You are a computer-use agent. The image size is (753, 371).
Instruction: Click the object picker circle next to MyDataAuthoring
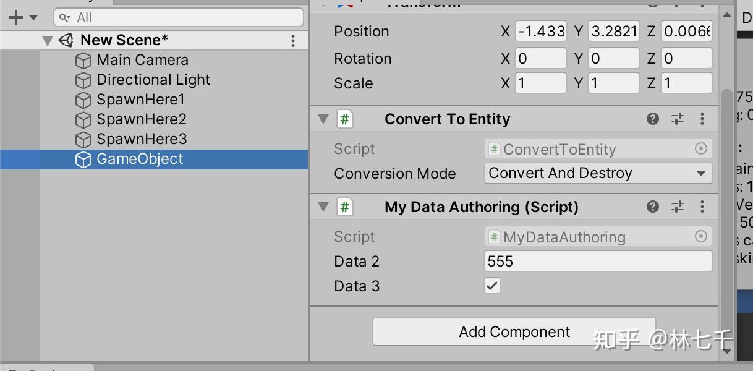tap(702, 236)
